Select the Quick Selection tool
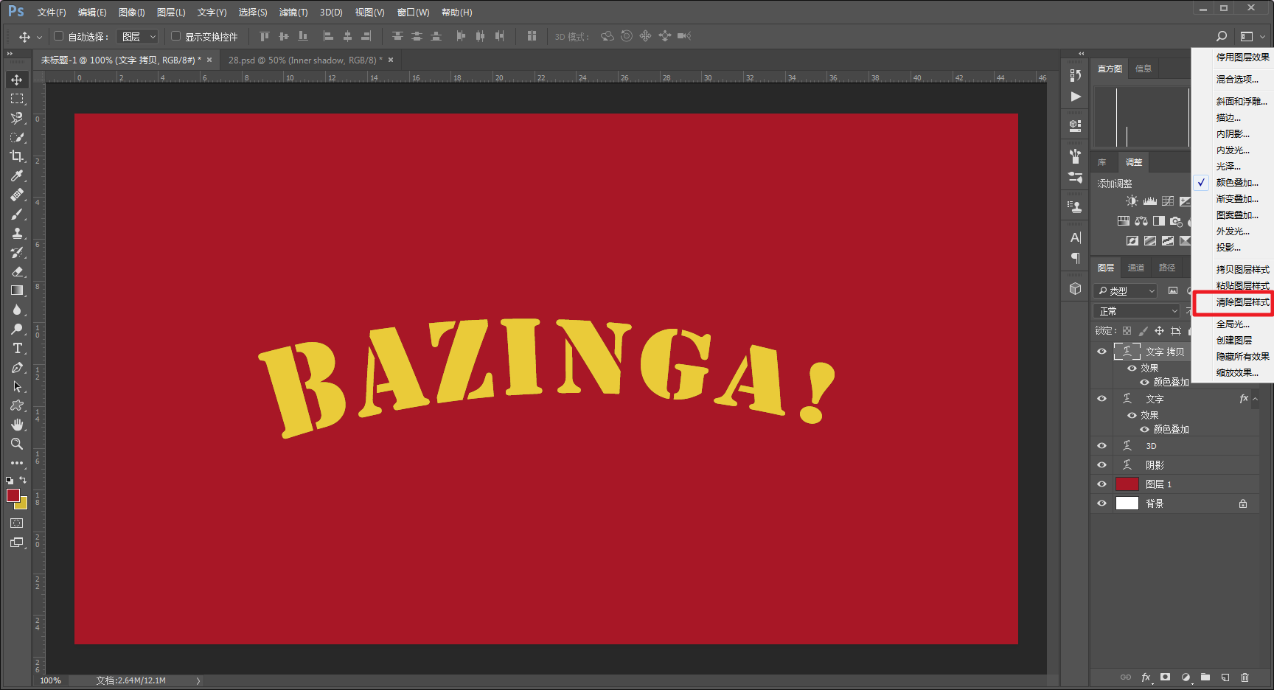Viewport: 1274px width, 690px height. tap(16, 137)
